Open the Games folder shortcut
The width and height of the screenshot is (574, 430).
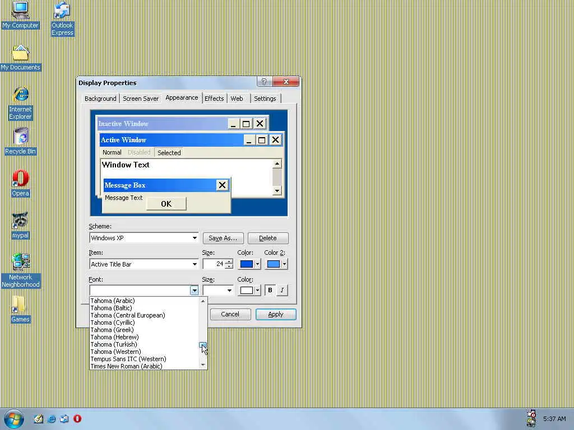tap(20, 309)
